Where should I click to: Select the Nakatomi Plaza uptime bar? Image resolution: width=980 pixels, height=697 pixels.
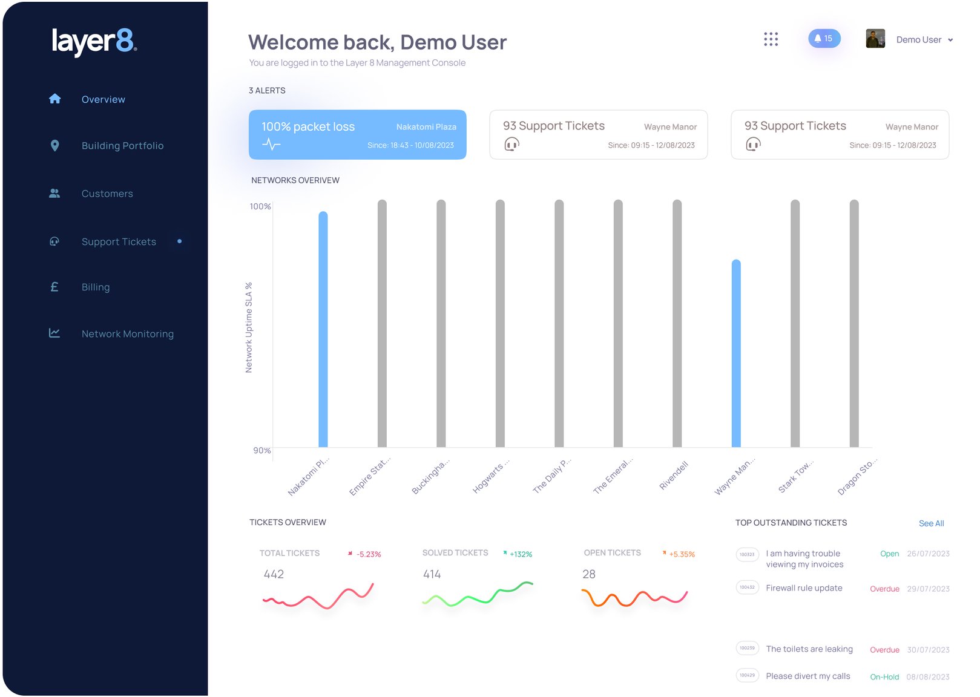(323, 330)
